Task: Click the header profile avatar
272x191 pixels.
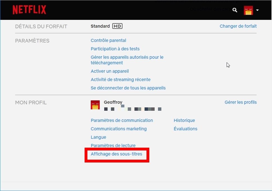Action: 248,10
